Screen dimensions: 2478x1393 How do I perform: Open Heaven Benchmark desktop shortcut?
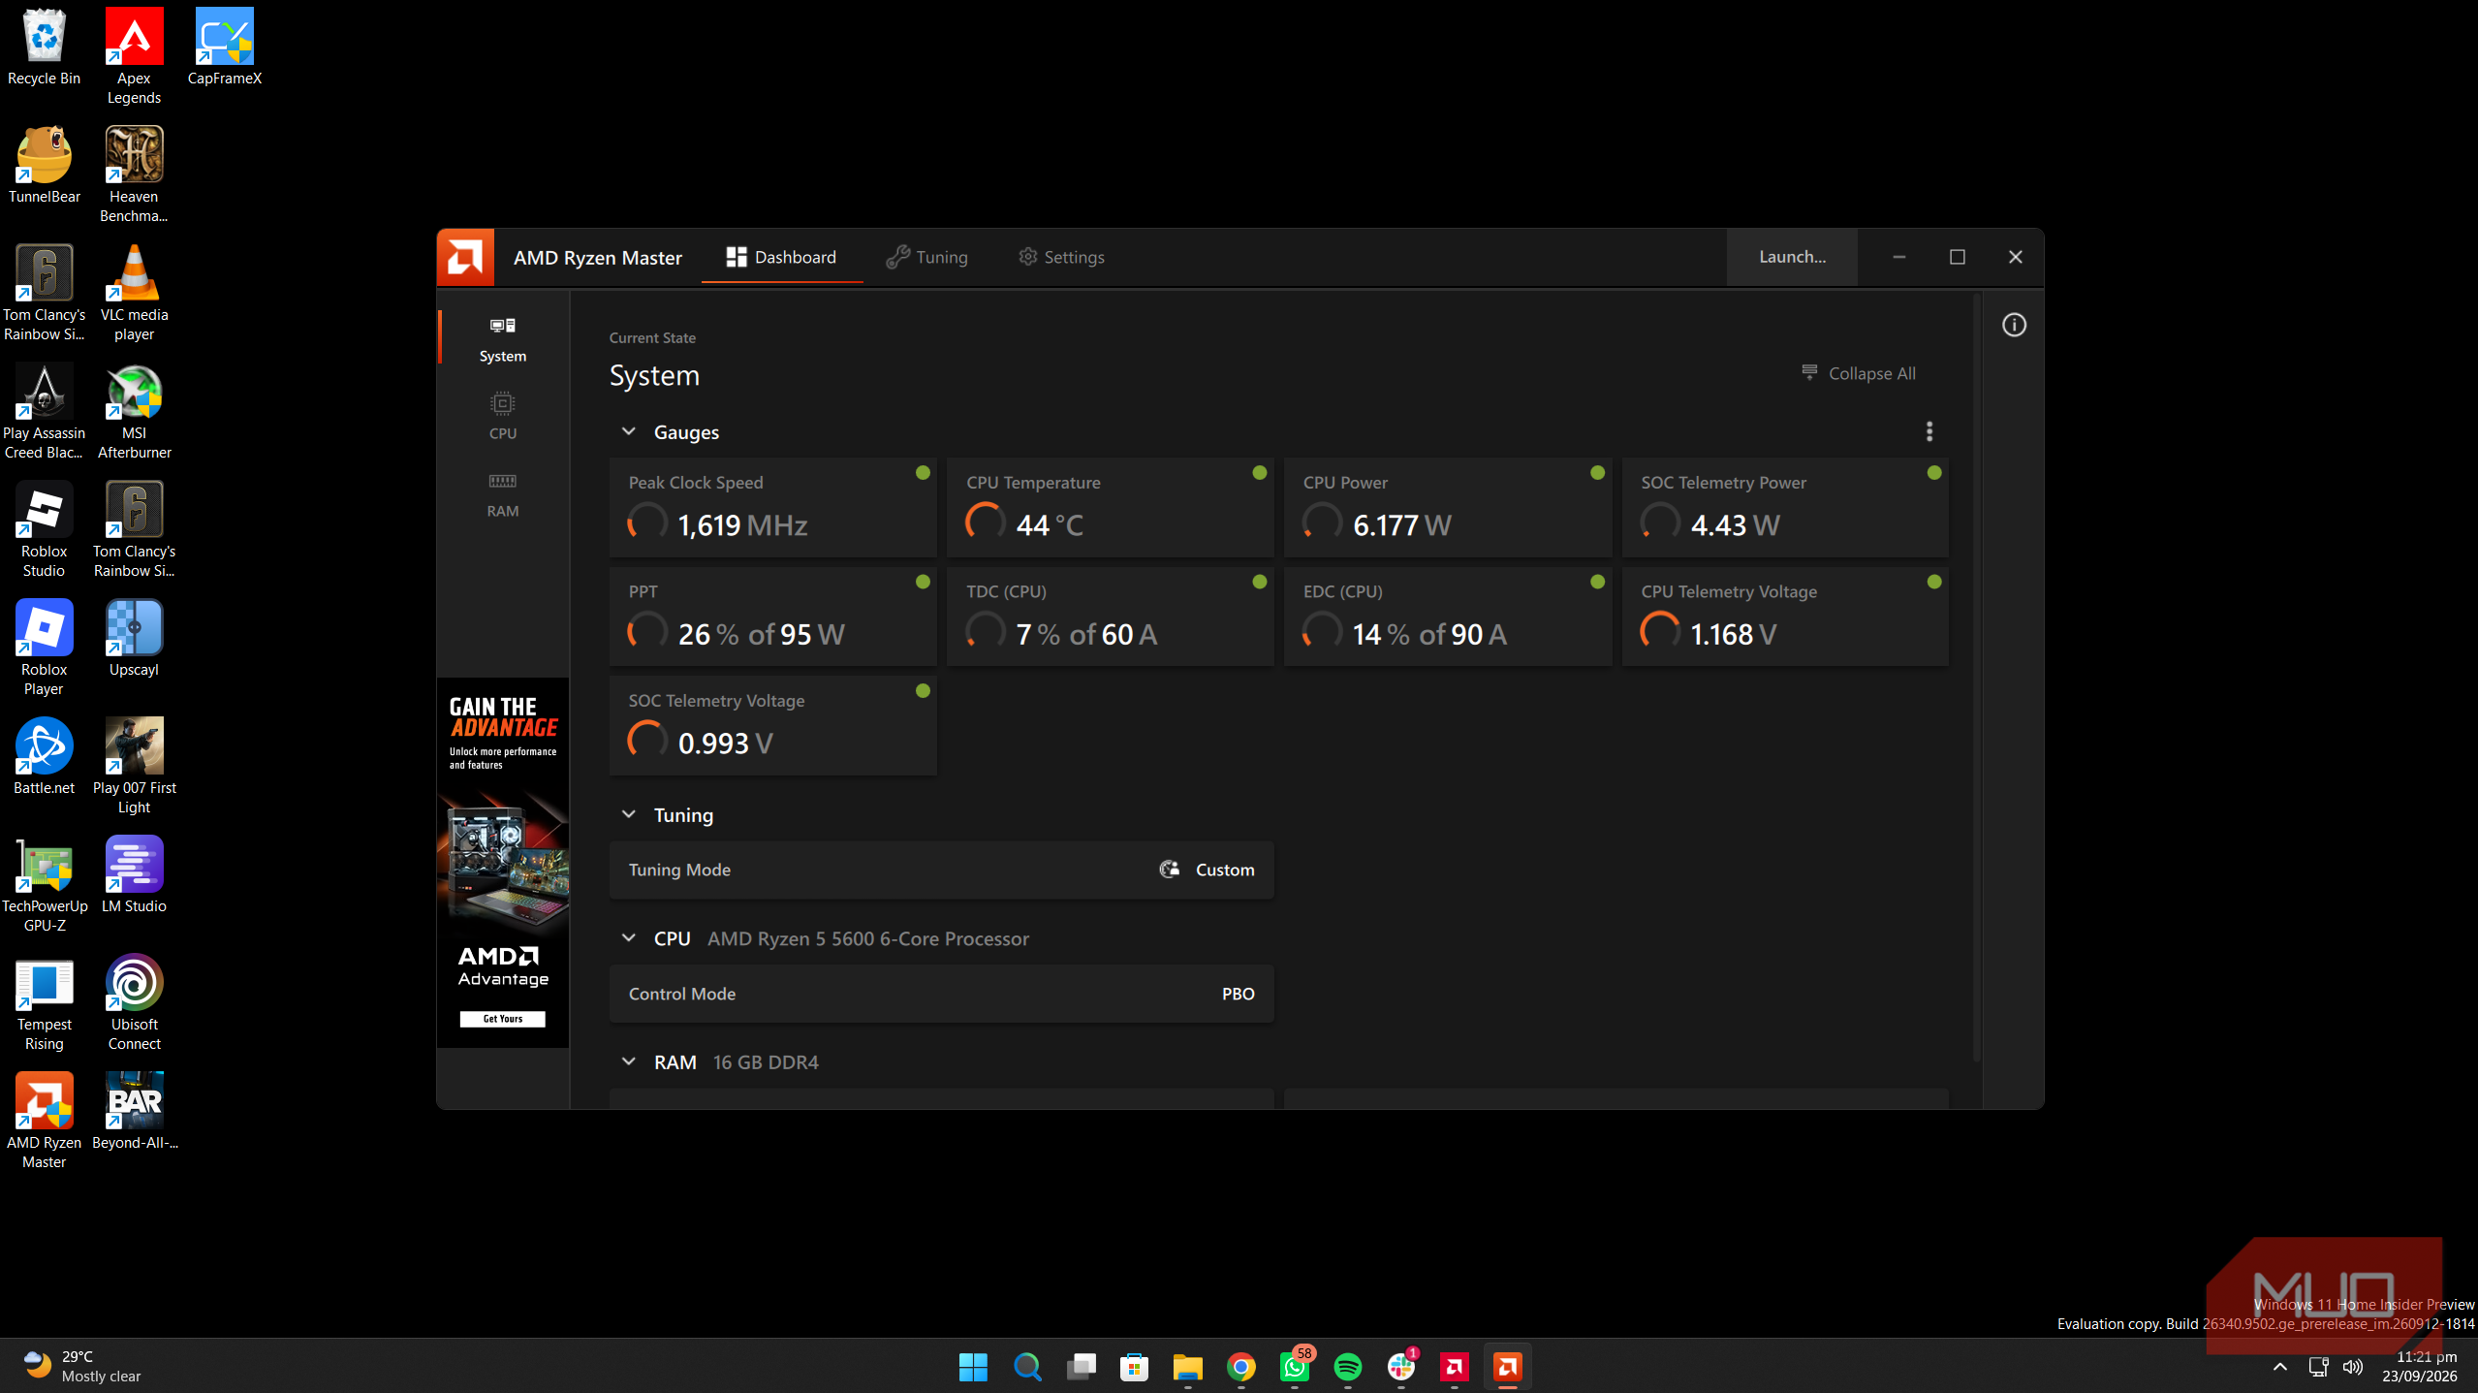134,174
